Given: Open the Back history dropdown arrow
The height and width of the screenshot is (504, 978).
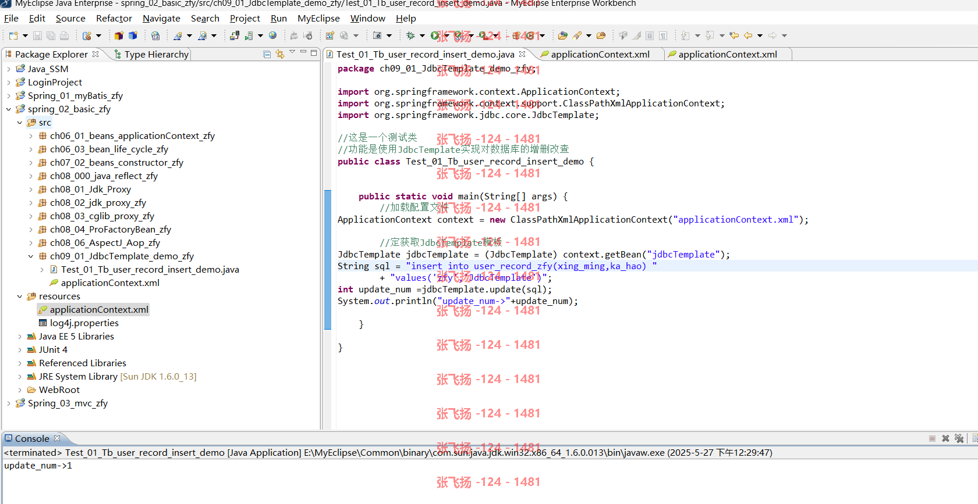Looking at the screenshot, I should point(760,35).
